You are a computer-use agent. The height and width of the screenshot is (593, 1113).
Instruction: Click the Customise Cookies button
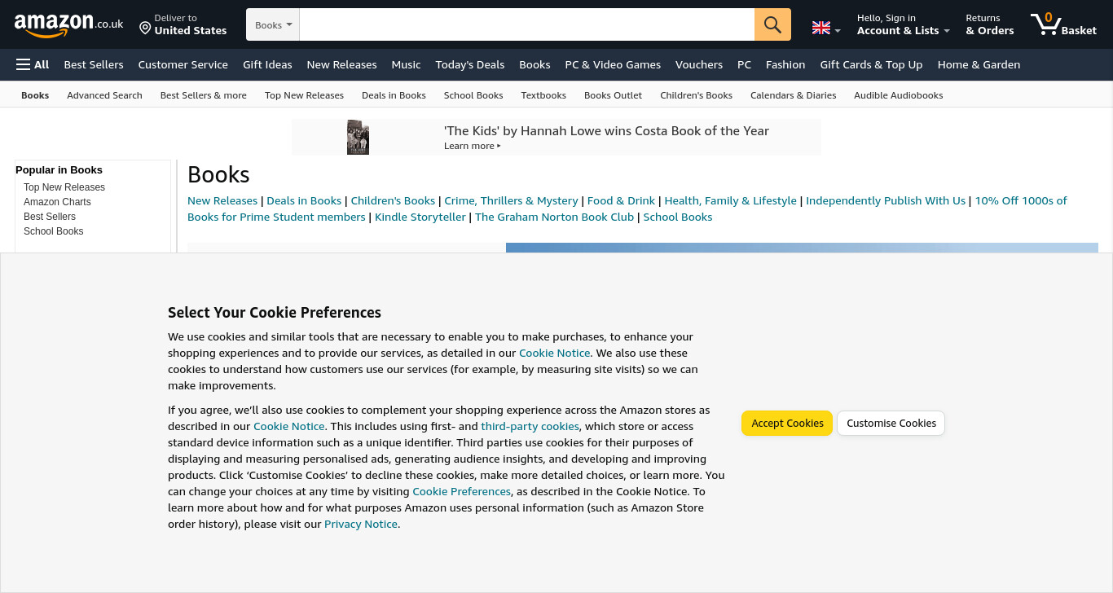891,423
